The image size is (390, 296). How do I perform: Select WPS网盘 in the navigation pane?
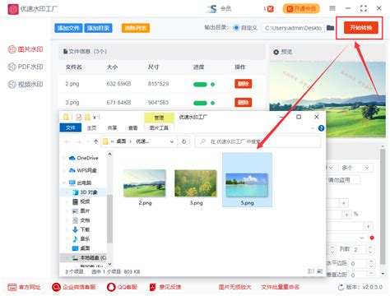pyautogui.click(x=83, y=170)
